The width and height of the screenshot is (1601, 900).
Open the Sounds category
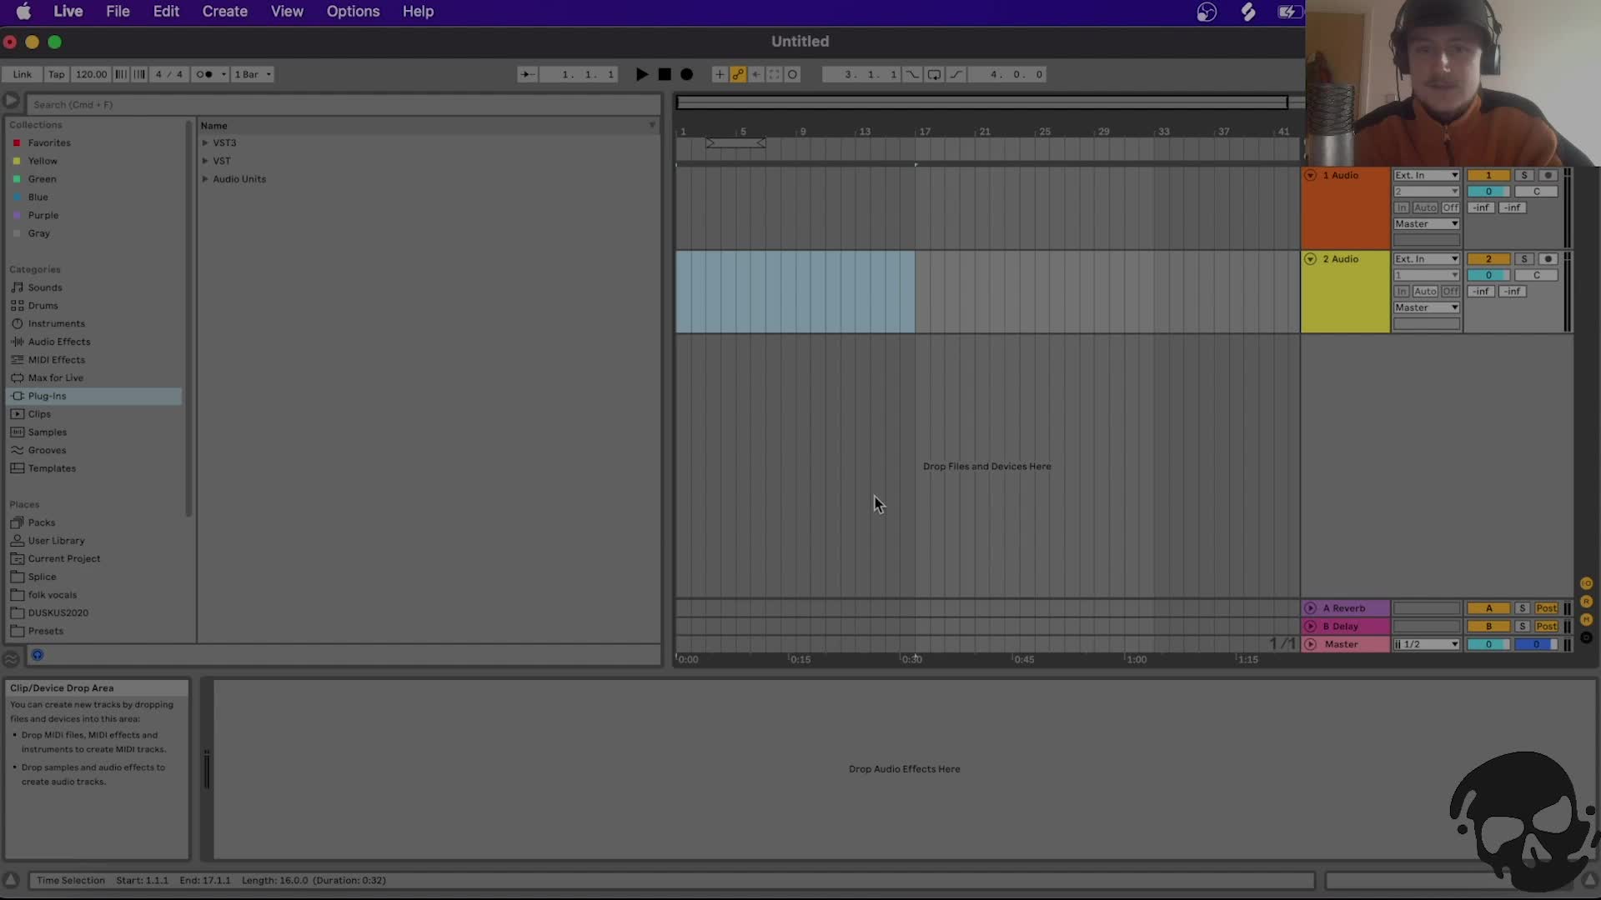tap(45, 287)
